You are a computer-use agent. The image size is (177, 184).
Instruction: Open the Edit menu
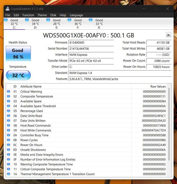pyautogui.click(x=16, y=15)
